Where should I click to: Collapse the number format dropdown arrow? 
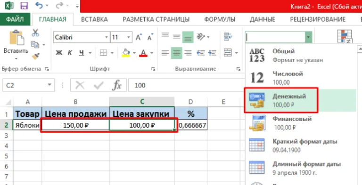coord(309,37)
